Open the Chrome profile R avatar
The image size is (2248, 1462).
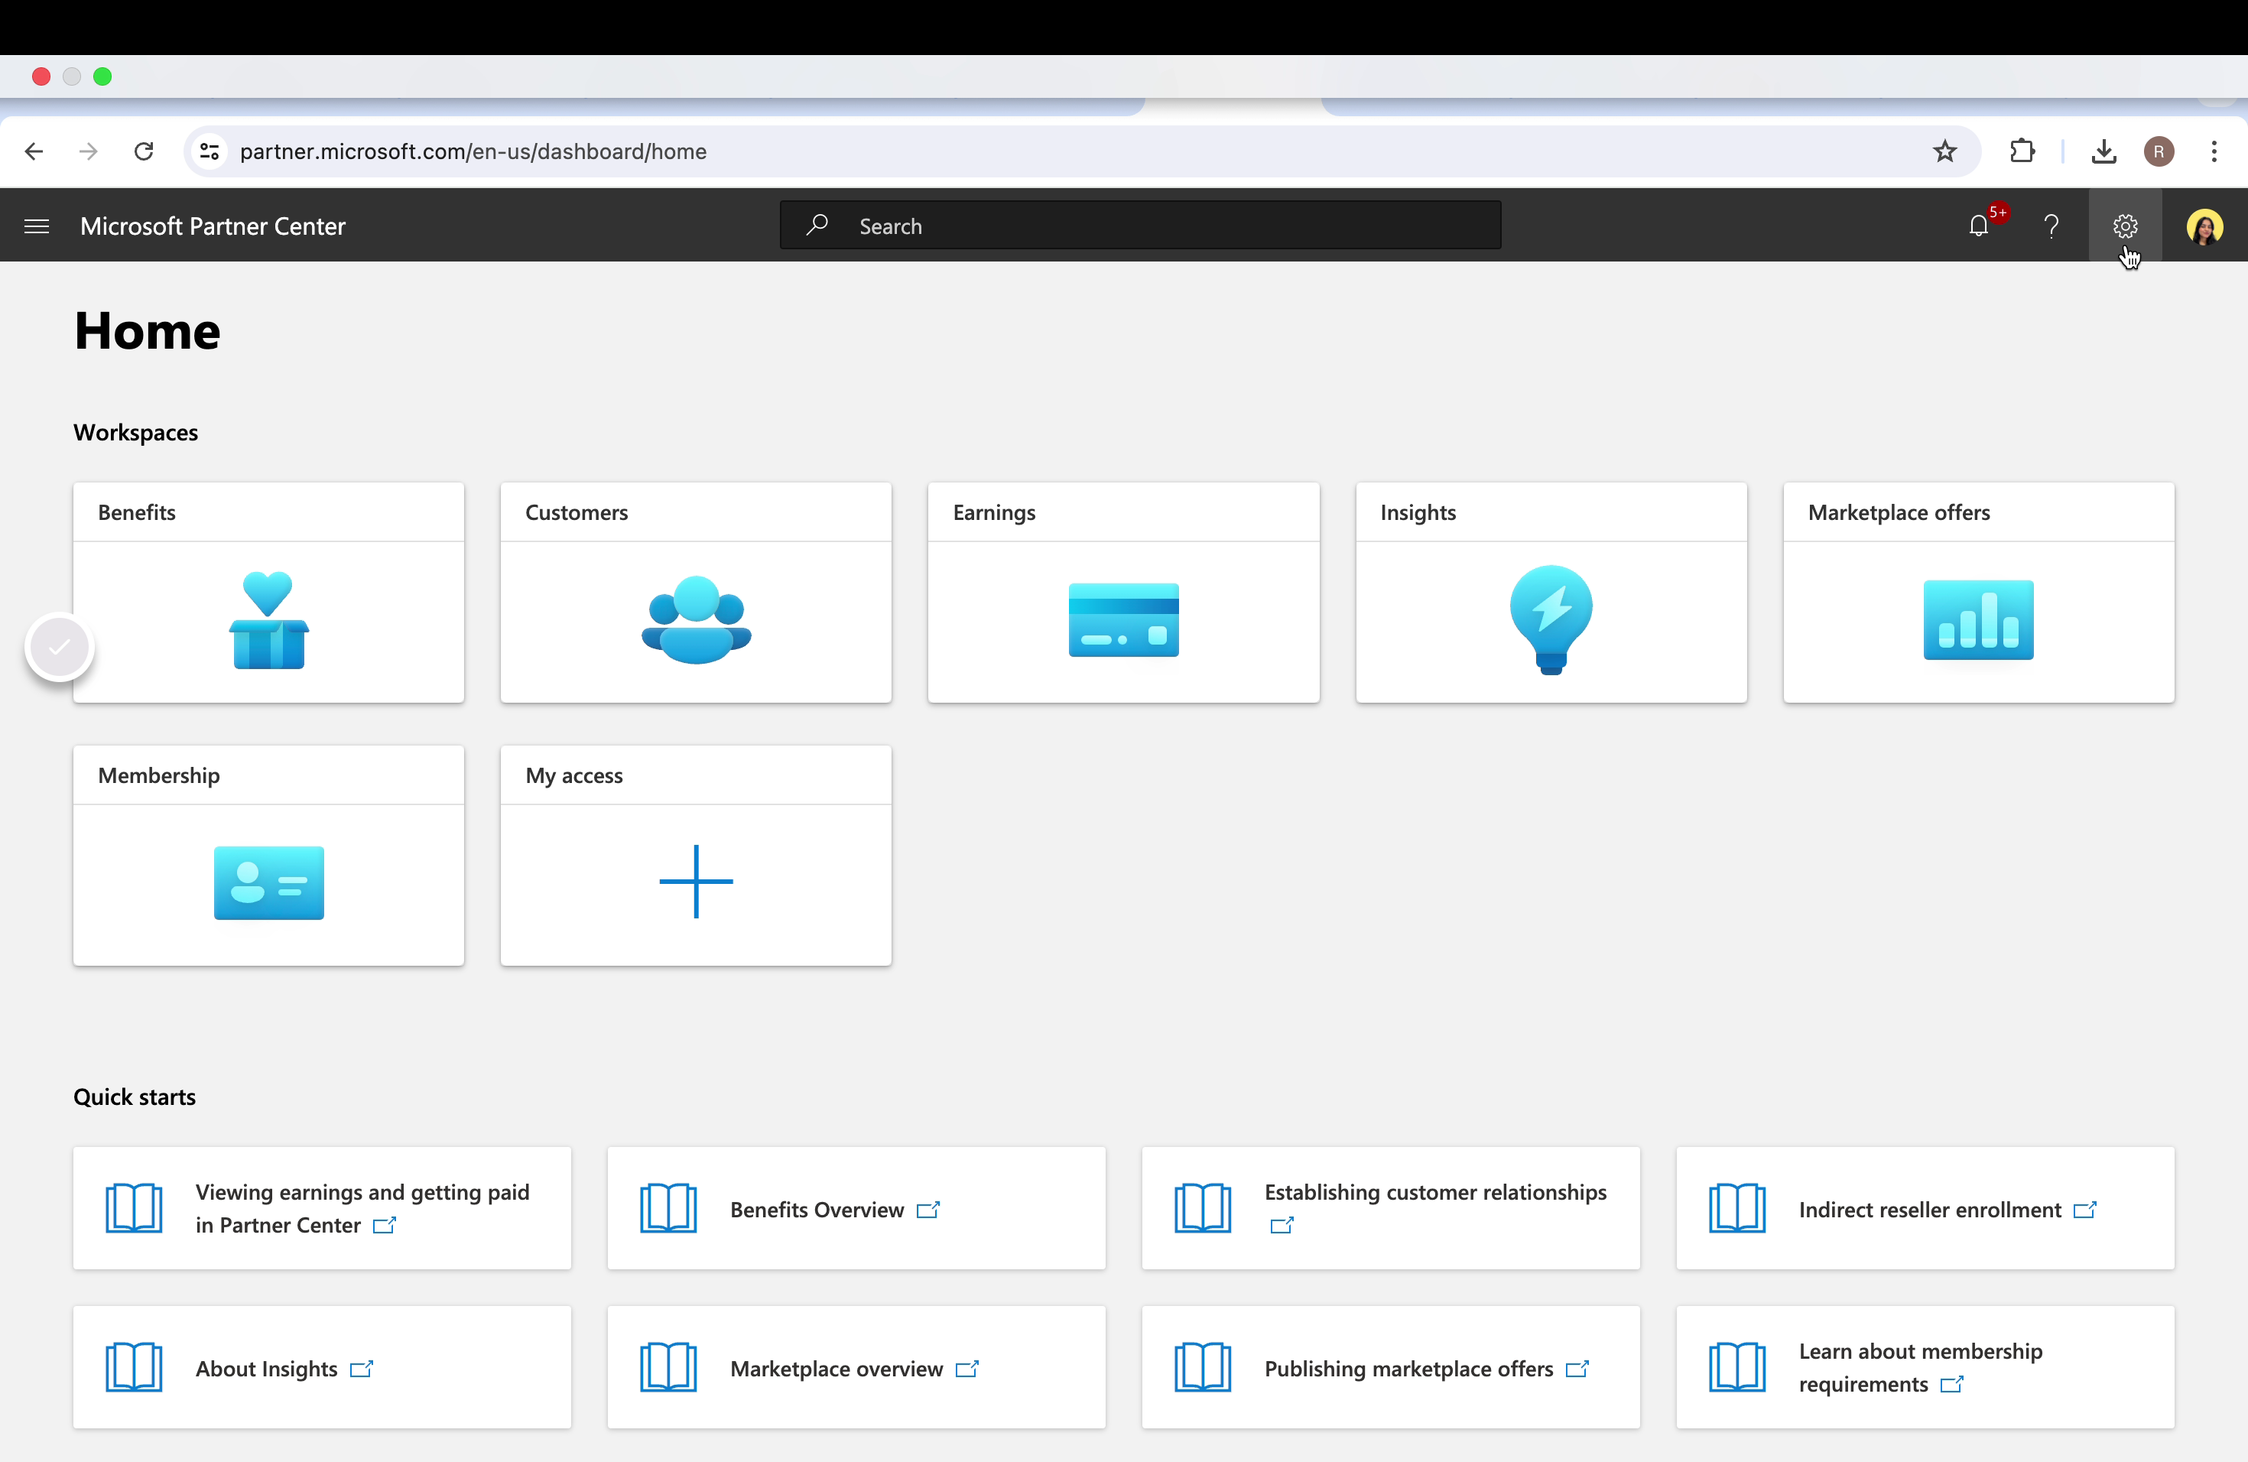click(x=2159, y=151)
